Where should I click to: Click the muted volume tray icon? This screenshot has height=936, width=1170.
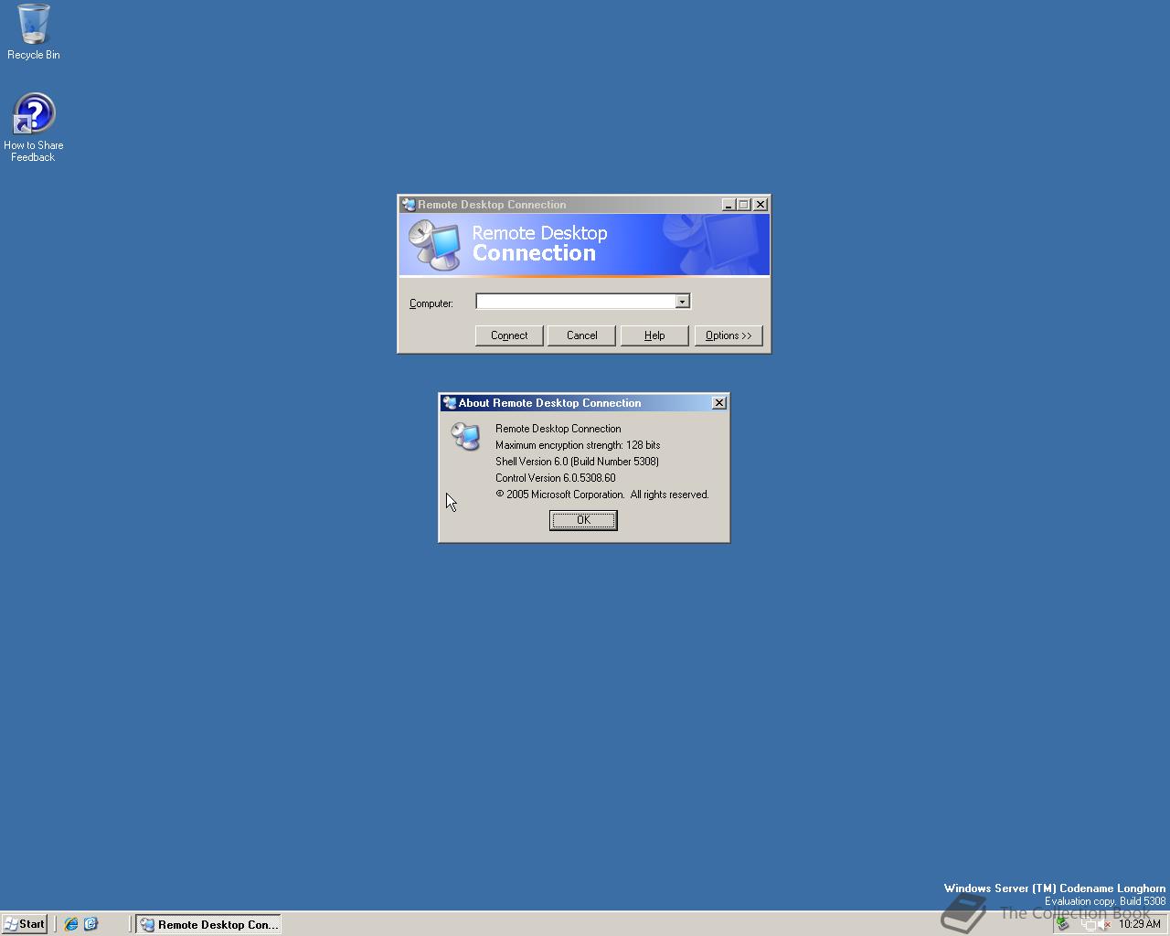pos(1104,924)
